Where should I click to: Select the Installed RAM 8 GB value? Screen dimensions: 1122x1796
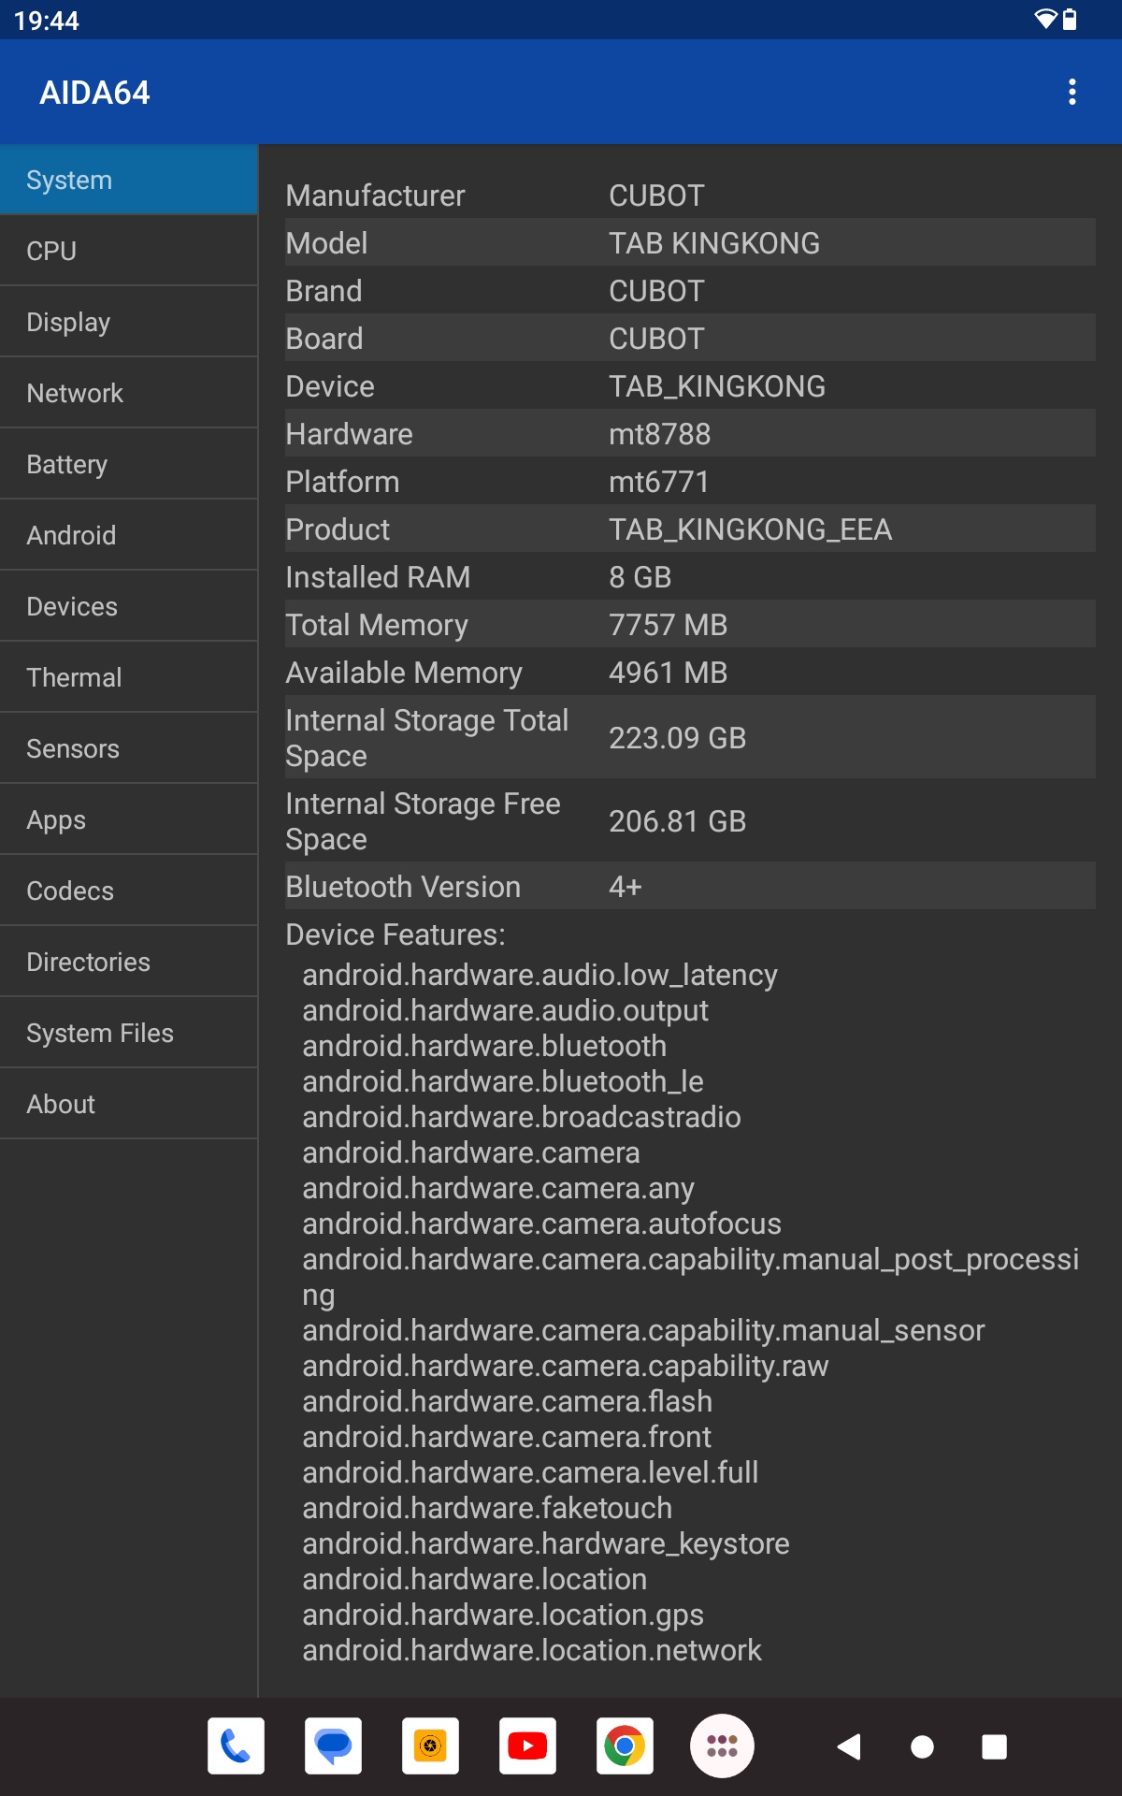(640, 577)
